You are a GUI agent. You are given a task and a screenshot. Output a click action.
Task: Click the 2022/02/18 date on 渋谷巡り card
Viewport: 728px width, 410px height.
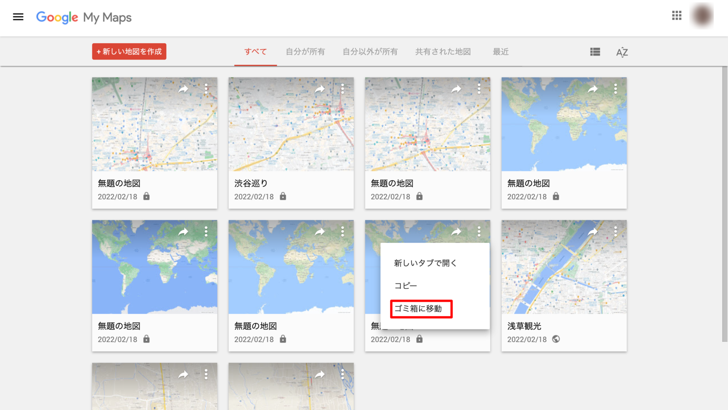pyautogui.click(x=254, y=197)
